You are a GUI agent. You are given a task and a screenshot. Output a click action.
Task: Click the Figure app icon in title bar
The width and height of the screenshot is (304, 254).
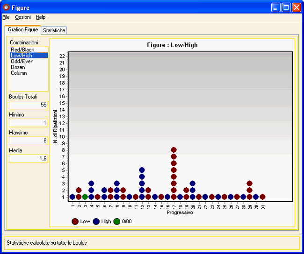coord(6,7)
